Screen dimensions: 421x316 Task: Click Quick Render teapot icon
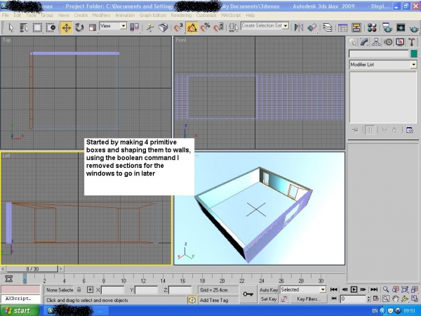414,27
